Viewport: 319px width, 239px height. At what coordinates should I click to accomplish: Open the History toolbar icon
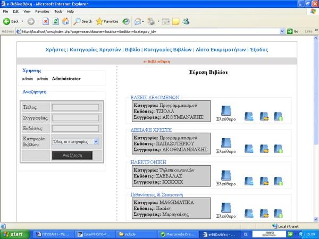[x=125, y=21]
